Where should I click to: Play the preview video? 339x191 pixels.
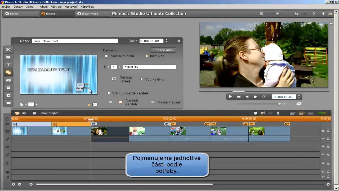point(230,97)
